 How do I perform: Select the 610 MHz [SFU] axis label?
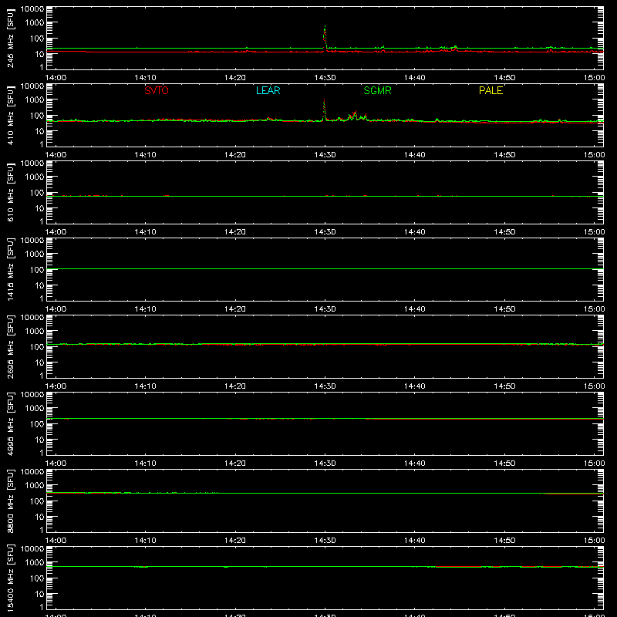point(10,192)
